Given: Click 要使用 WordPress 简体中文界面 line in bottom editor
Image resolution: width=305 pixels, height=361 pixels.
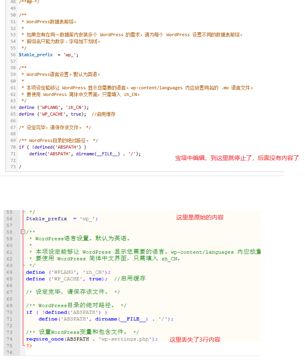Looking at the screenshot, I should [x=105, y=258].
